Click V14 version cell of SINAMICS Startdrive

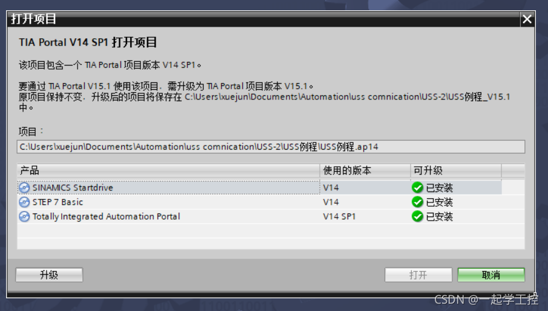tap(331, 188)
